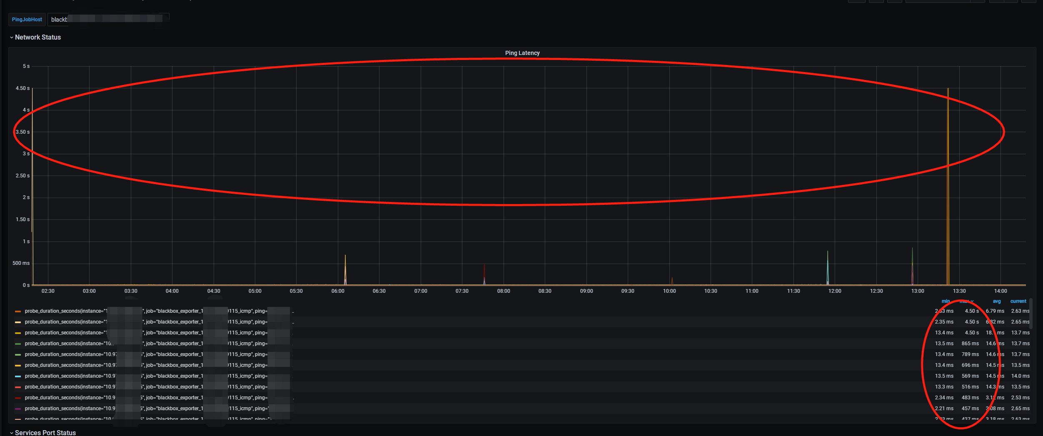Click the orange swatch of the first legend series

(18, 311)
